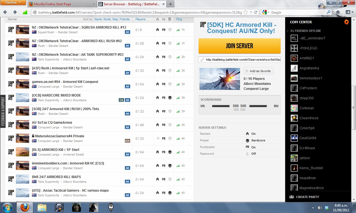Click the BF3 PC icon in [ASF] Rush row
The height and width of the screenshot is (213, 356).
pyautogui.click(x=11, y=70)
